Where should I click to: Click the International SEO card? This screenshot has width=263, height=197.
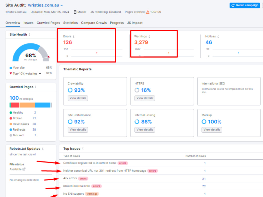(x=229, y=91)
